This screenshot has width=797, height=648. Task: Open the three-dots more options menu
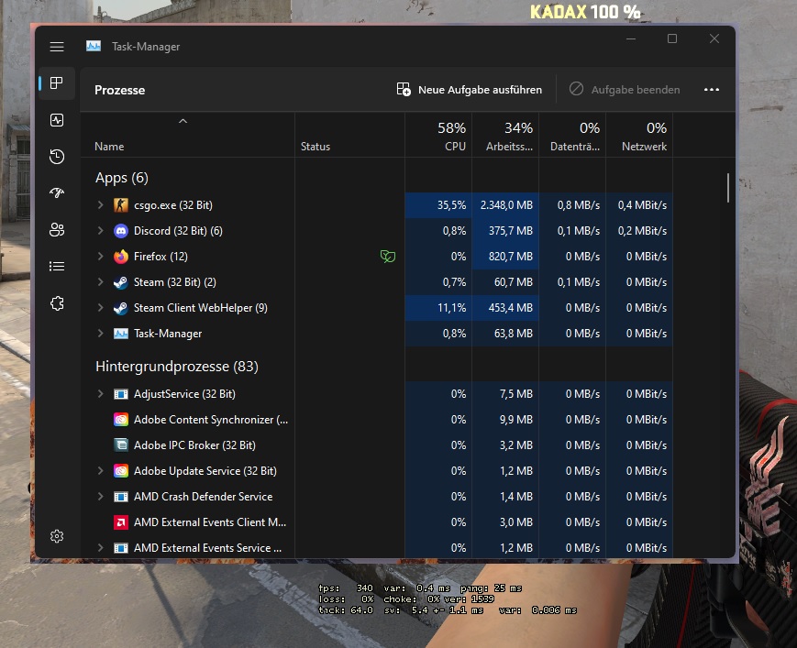click(712, 90)
